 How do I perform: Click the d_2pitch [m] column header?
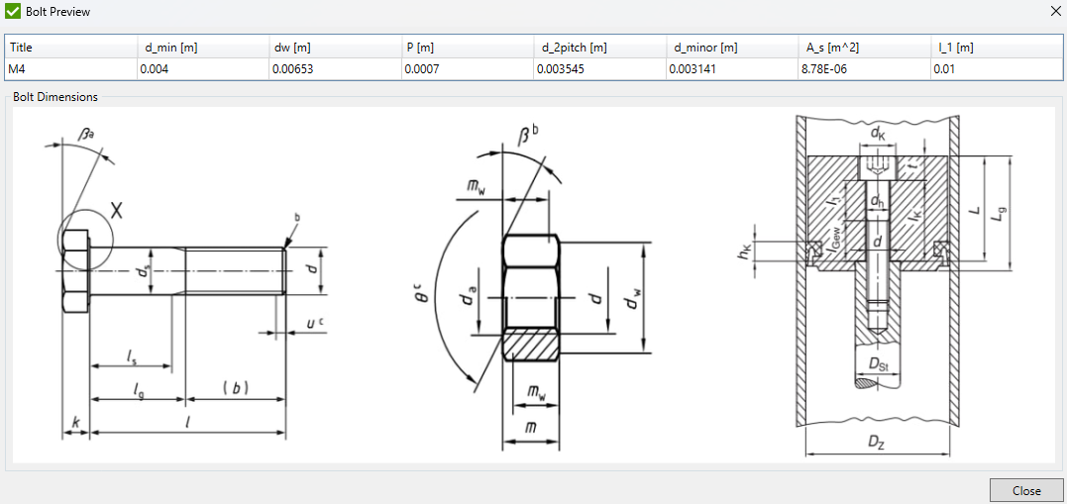(599, 48)
